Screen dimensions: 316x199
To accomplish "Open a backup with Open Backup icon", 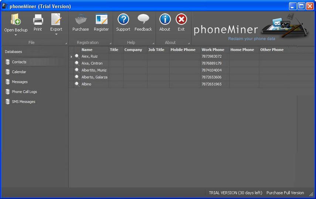I will [16, 19].
